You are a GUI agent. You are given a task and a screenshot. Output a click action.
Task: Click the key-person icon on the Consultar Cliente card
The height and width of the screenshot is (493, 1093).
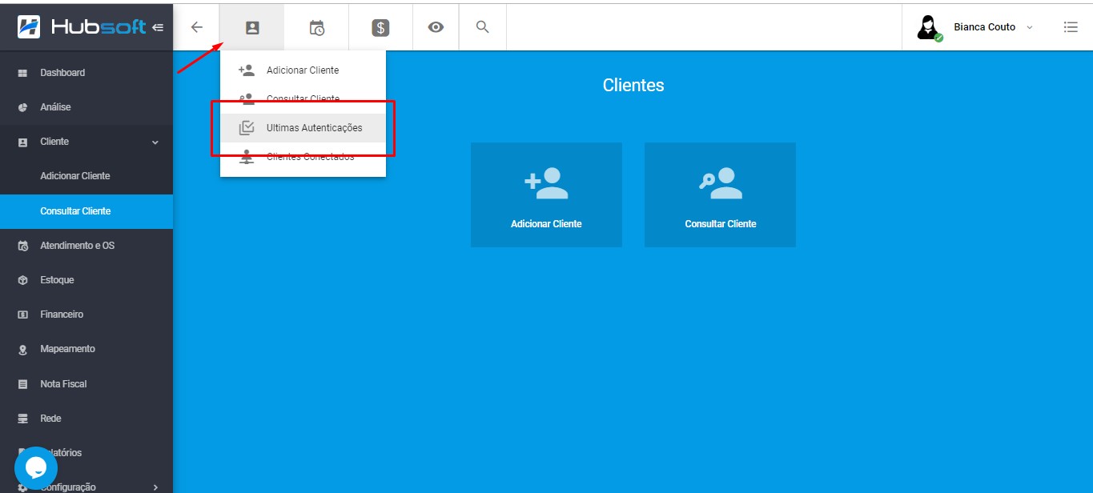point(721,183)
